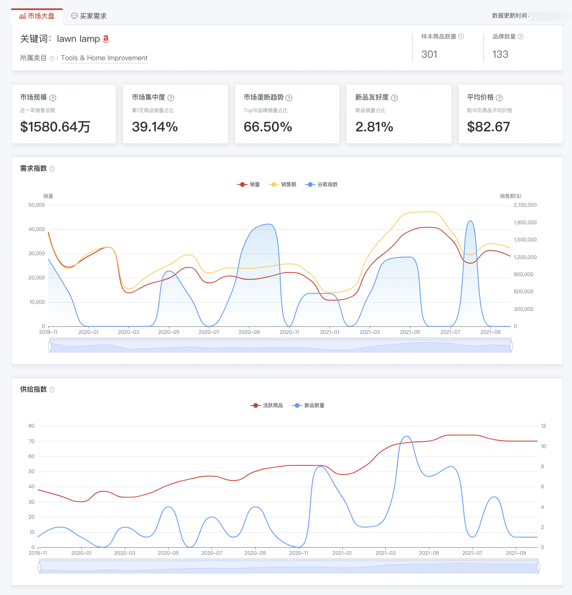Click help icon beside 市场规模

53,98
